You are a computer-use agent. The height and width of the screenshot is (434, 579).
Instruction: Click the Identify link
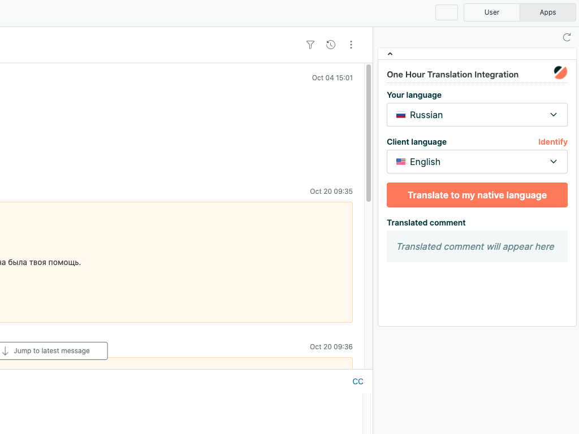[x=552, y=142]
